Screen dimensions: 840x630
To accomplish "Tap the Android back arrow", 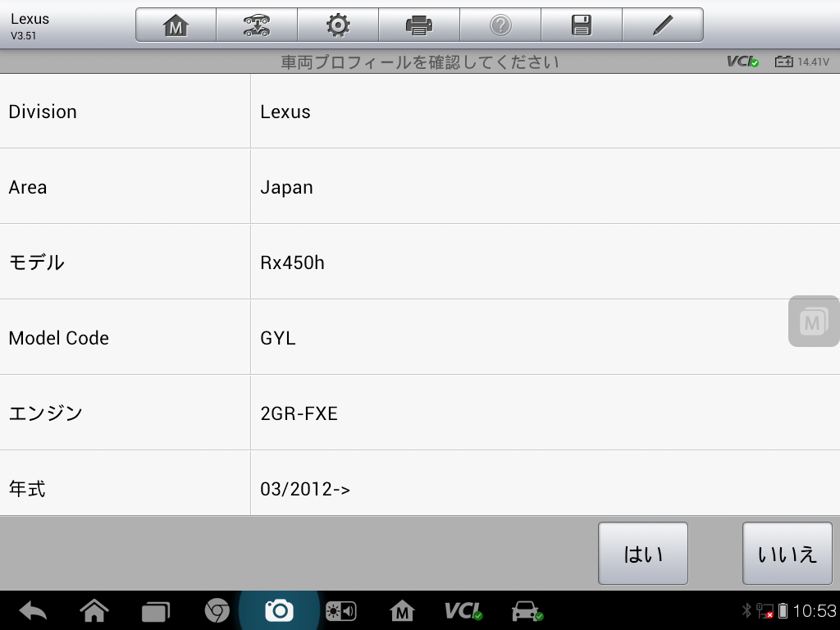I will pyautogui.click(x=33, y=610).
